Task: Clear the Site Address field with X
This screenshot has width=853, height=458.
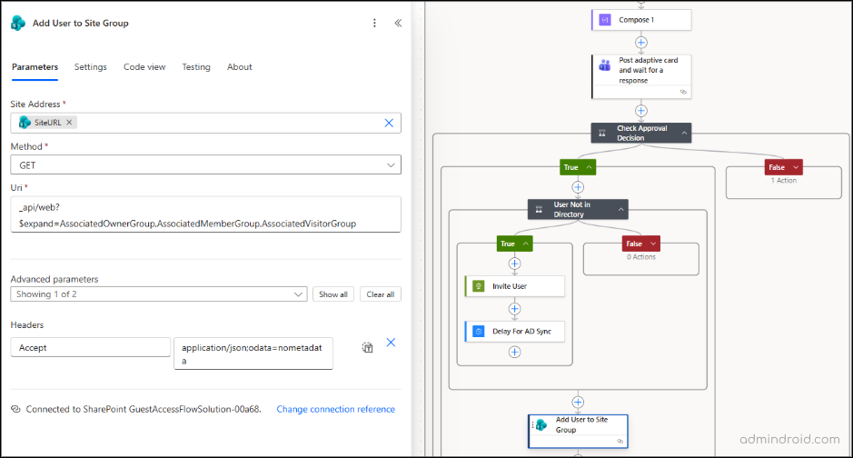Action: [389, 123]
